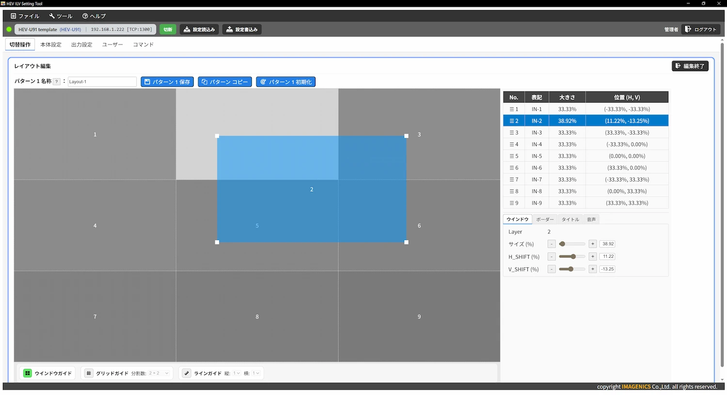This screenshot has height=395, width=727.
Task: Click the パターン1保存 button
Action: tap(167, 82)
